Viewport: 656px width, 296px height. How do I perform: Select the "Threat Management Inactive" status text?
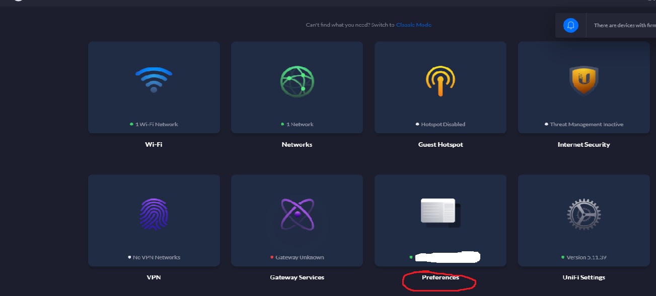(587, 124)
